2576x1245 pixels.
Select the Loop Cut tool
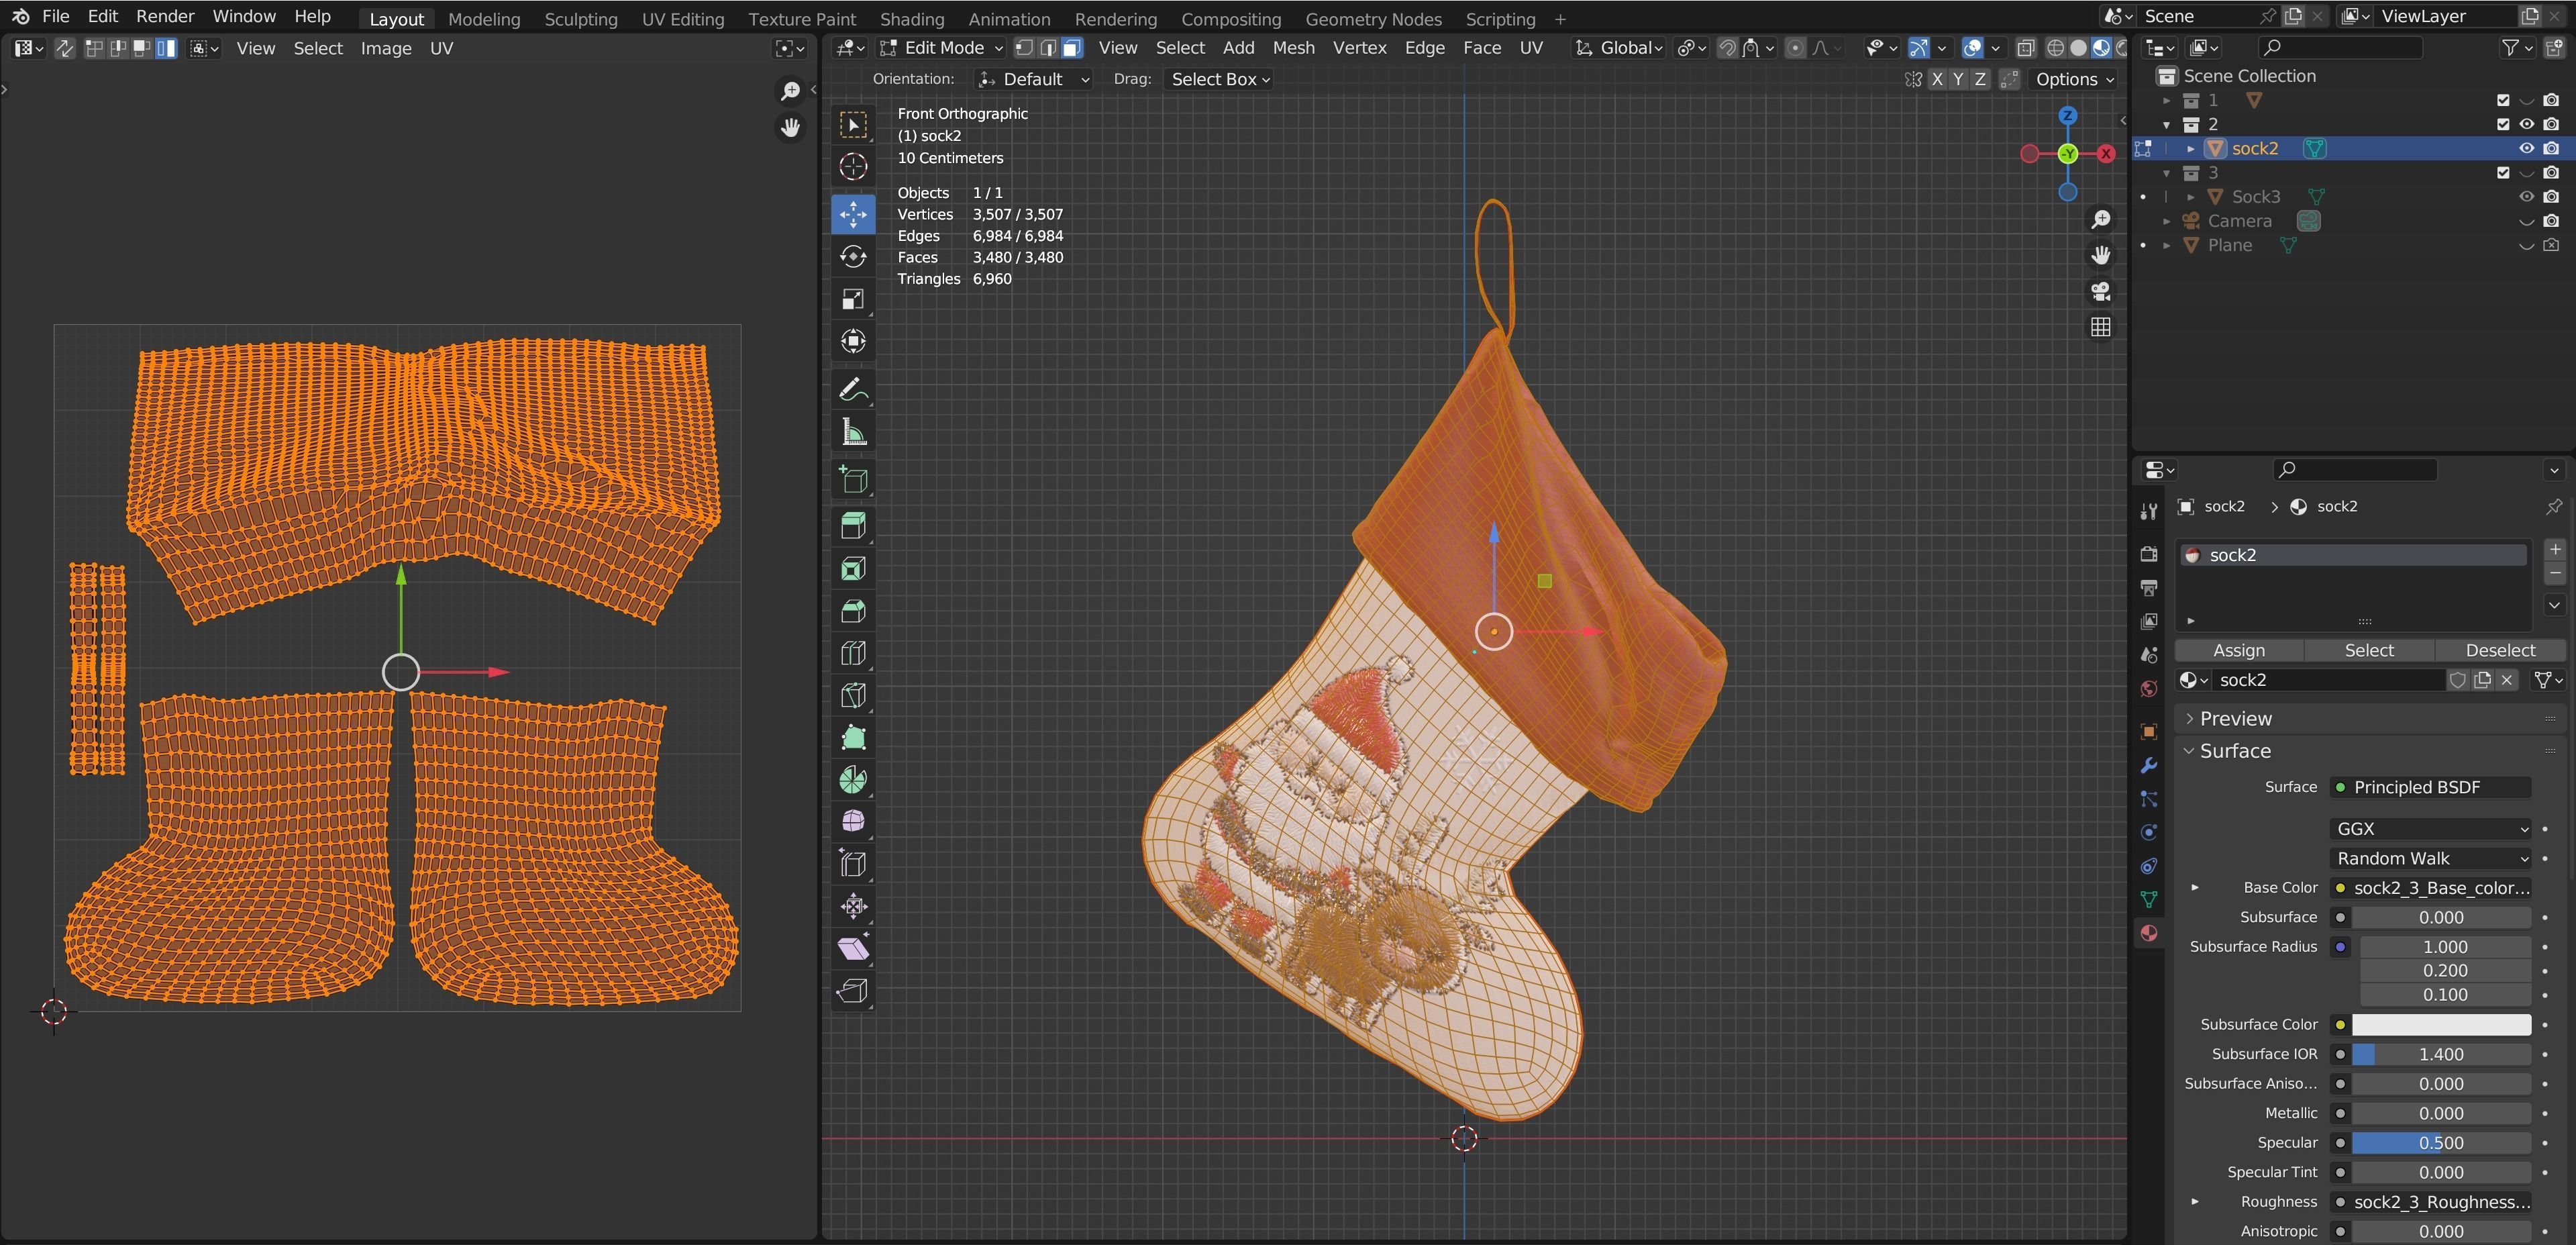[853, 653]
